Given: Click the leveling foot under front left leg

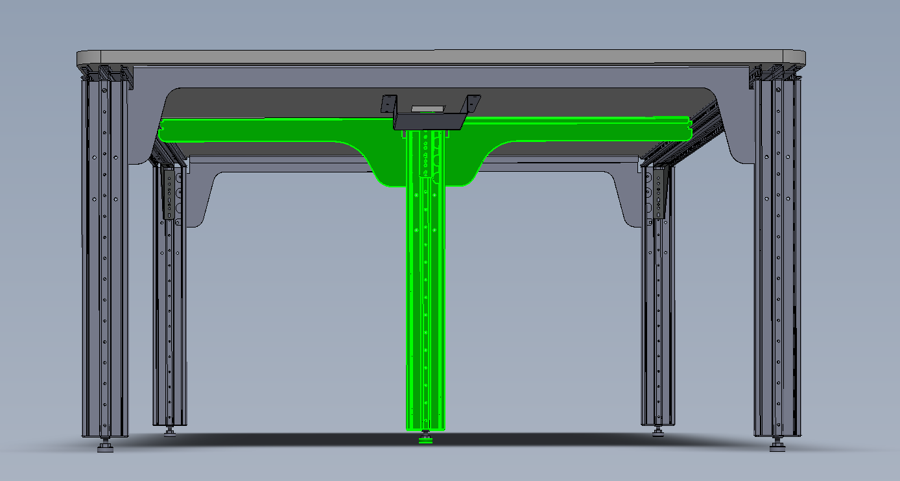Looking at the screenshot, I should pos(104,446).
